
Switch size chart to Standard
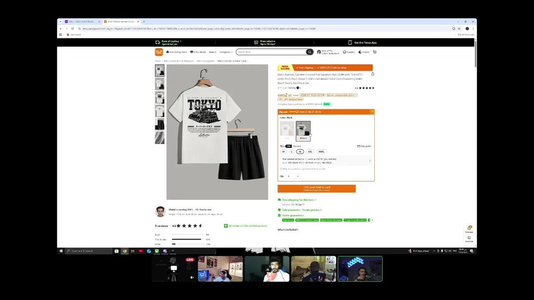[297, 146]
